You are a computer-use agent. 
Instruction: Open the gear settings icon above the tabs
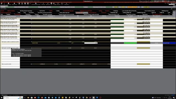[x=172, y=9]
